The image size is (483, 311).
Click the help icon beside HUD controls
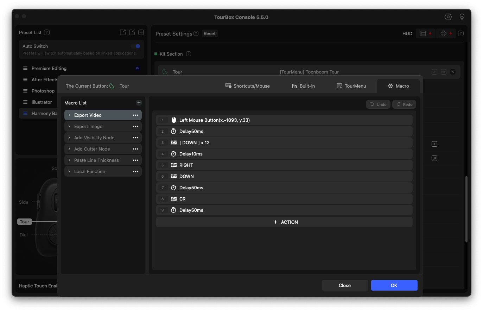[461, 33]
